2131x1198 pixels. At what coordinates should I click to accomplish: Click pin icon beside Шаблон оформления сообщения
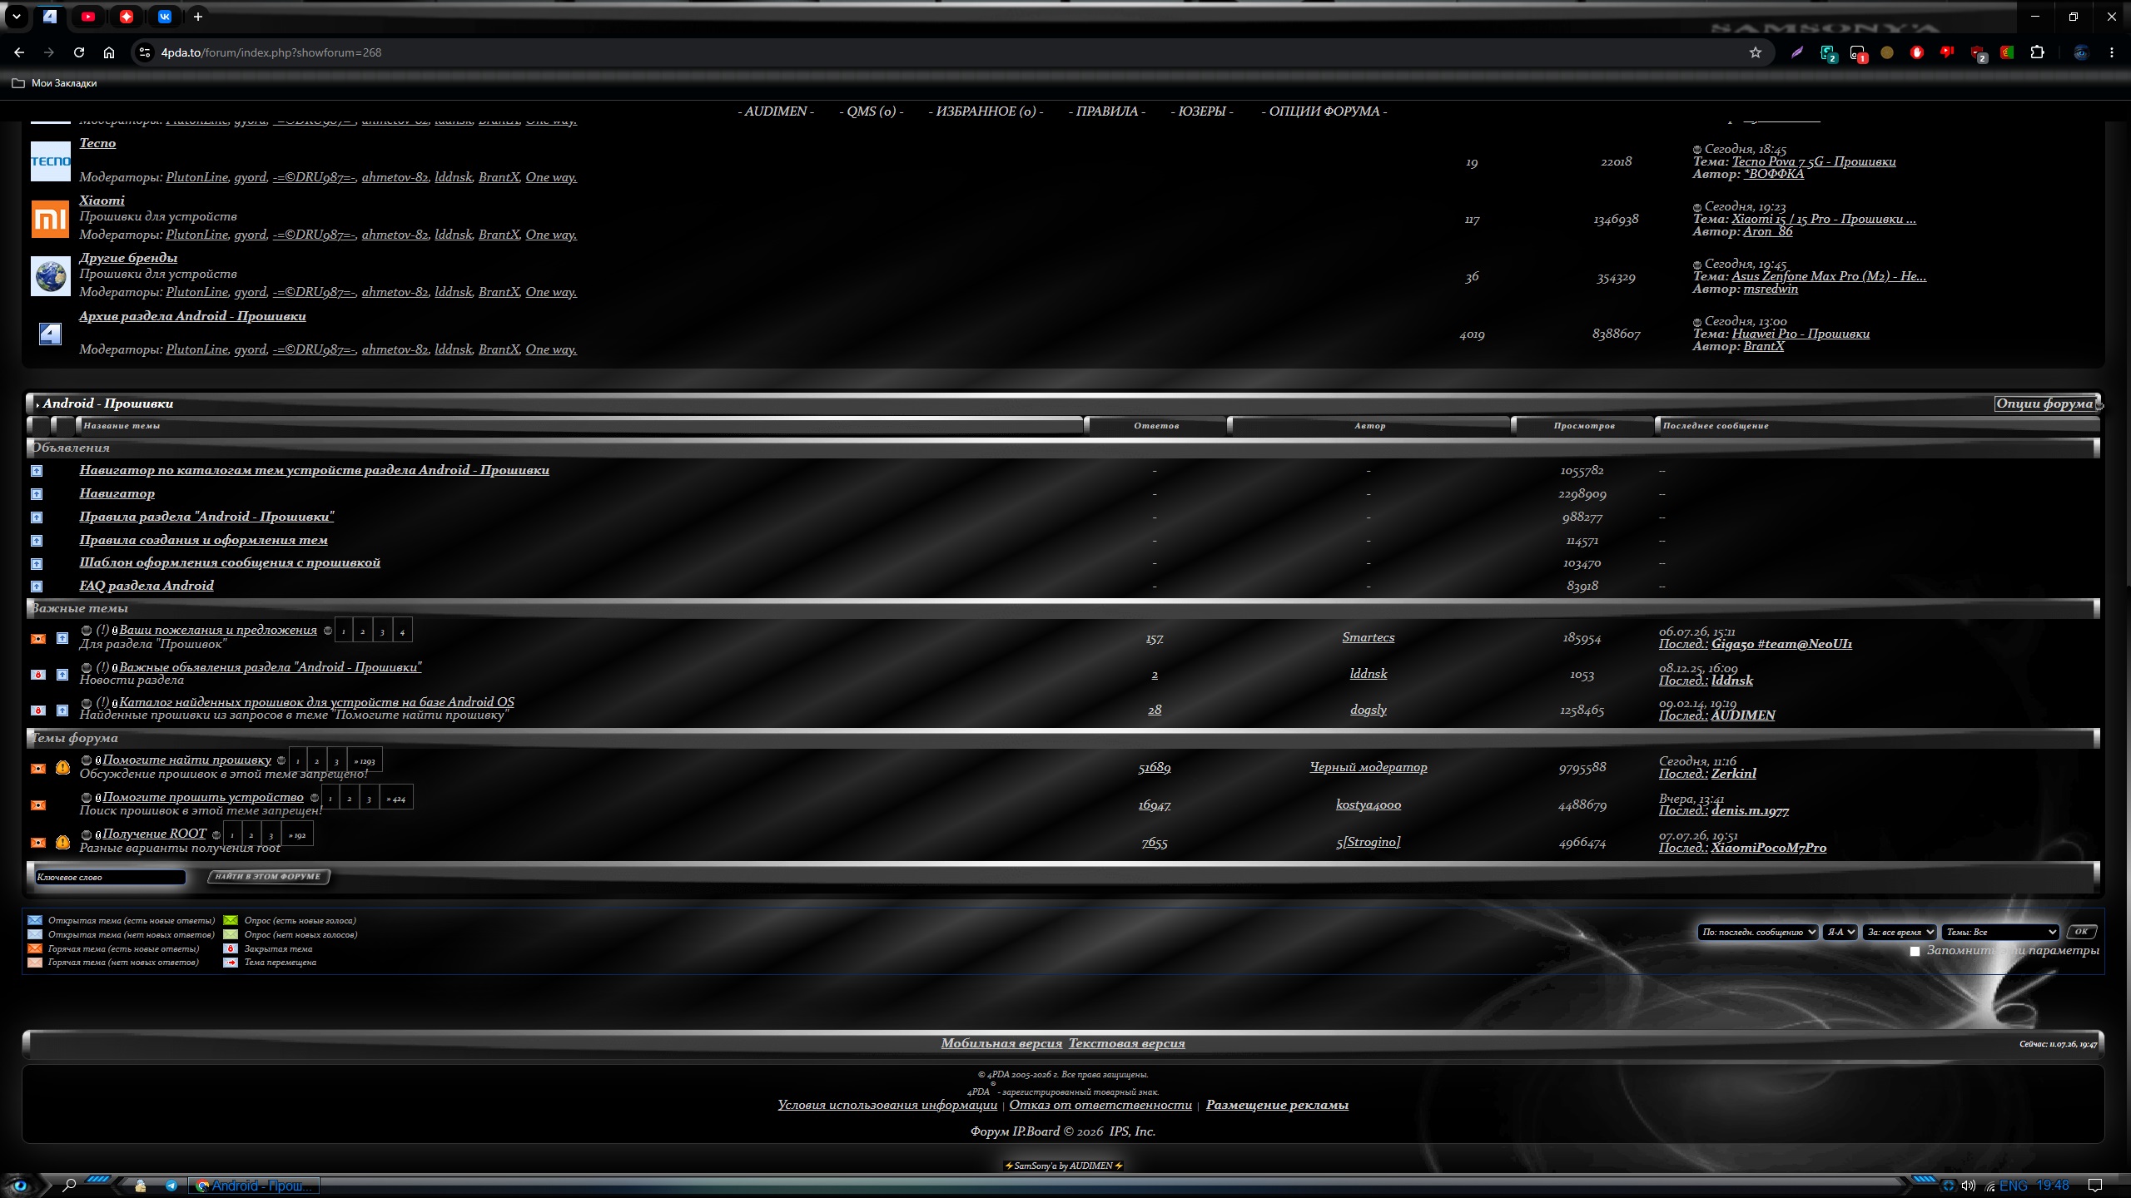(37, 563)
